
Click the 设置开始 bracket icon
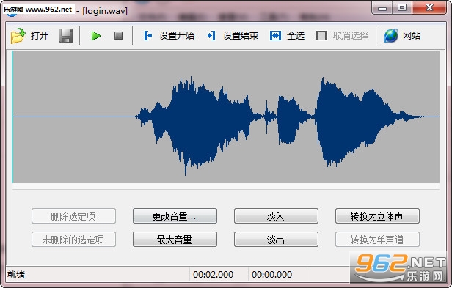coord(148,36)
